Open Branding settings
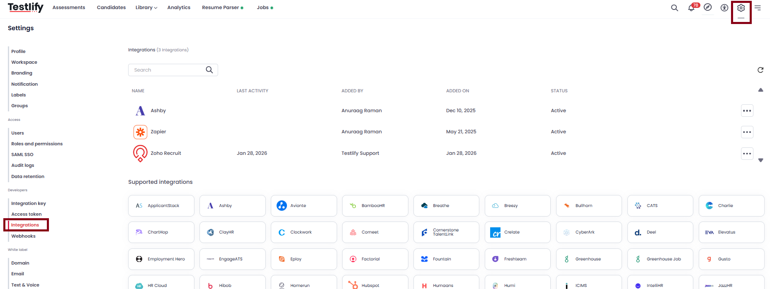The height and width of the screenshot is (289, 770). [22, 73]
